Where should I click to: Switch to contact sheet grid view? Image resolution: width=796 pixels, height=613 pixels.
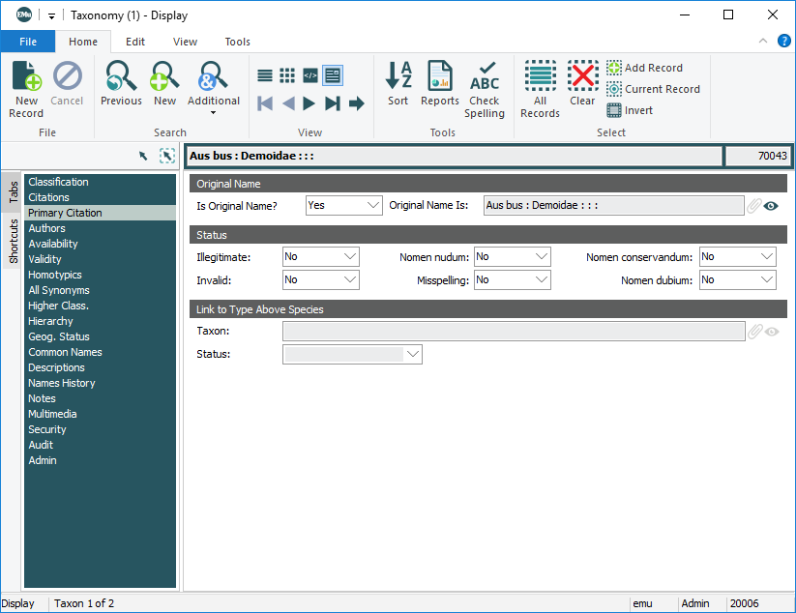click(287, 75)
